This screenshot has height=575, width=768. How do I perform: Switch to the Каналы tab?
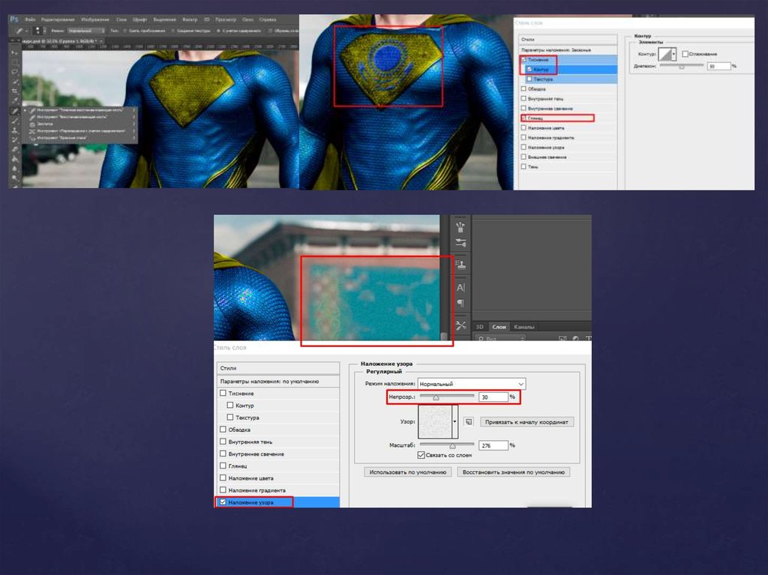click(x=524, y=327)
